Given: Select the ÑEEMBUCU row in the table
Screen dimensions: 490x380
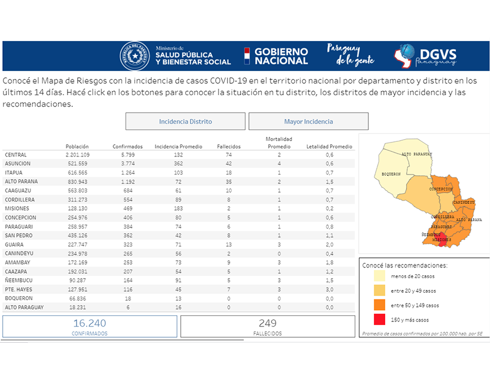Looking at the screenshot, I should coord(19,280).
